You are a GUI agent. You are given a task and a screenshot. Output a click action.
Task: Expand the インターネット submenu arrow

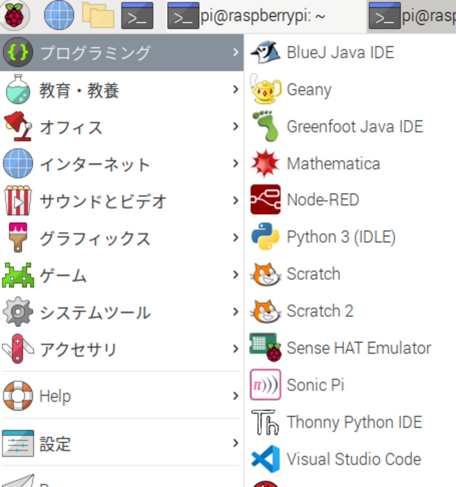click(235, 163)
